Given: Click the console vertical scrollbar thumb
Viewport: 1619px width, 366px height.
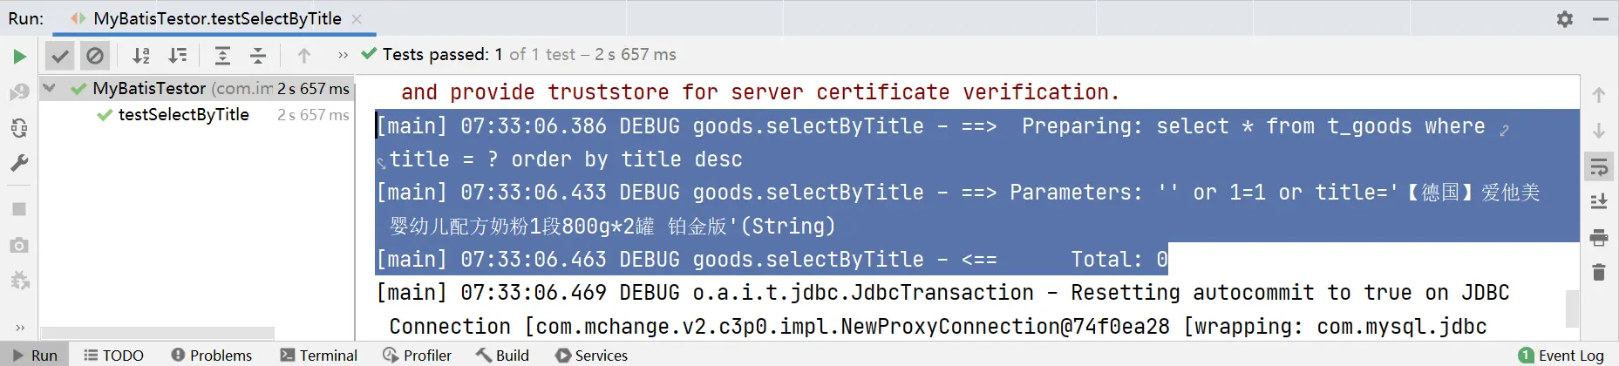Looking at the screenshot, I should [1573, 308].
